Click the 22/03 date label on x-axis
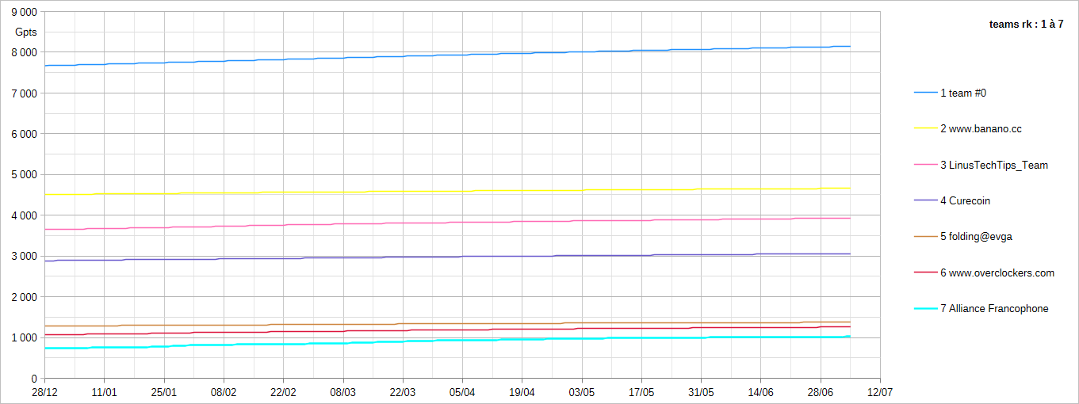The width and height of the screenshot is (1079, 404). coord(403,392)
